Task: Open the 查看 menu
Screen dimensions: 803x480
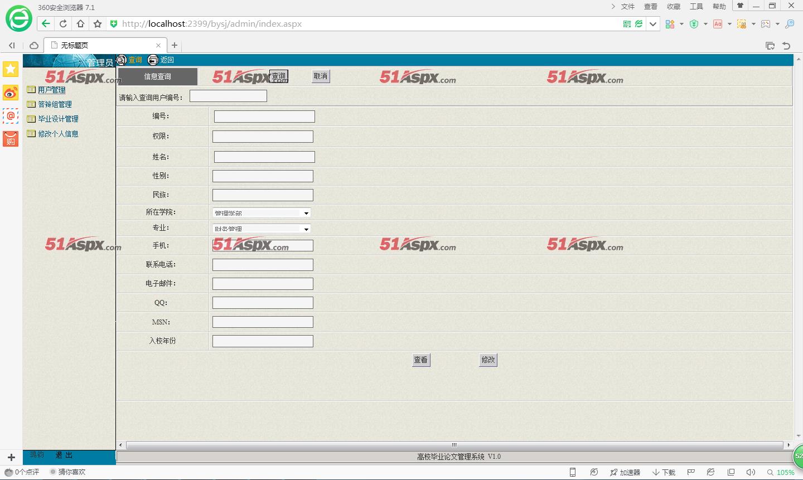Action: coord(651,7)
